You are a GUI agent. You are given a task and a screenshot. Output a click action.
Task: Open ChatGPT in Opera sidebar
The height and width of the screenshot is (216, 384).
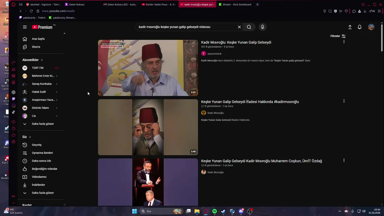tap(13, 92)
